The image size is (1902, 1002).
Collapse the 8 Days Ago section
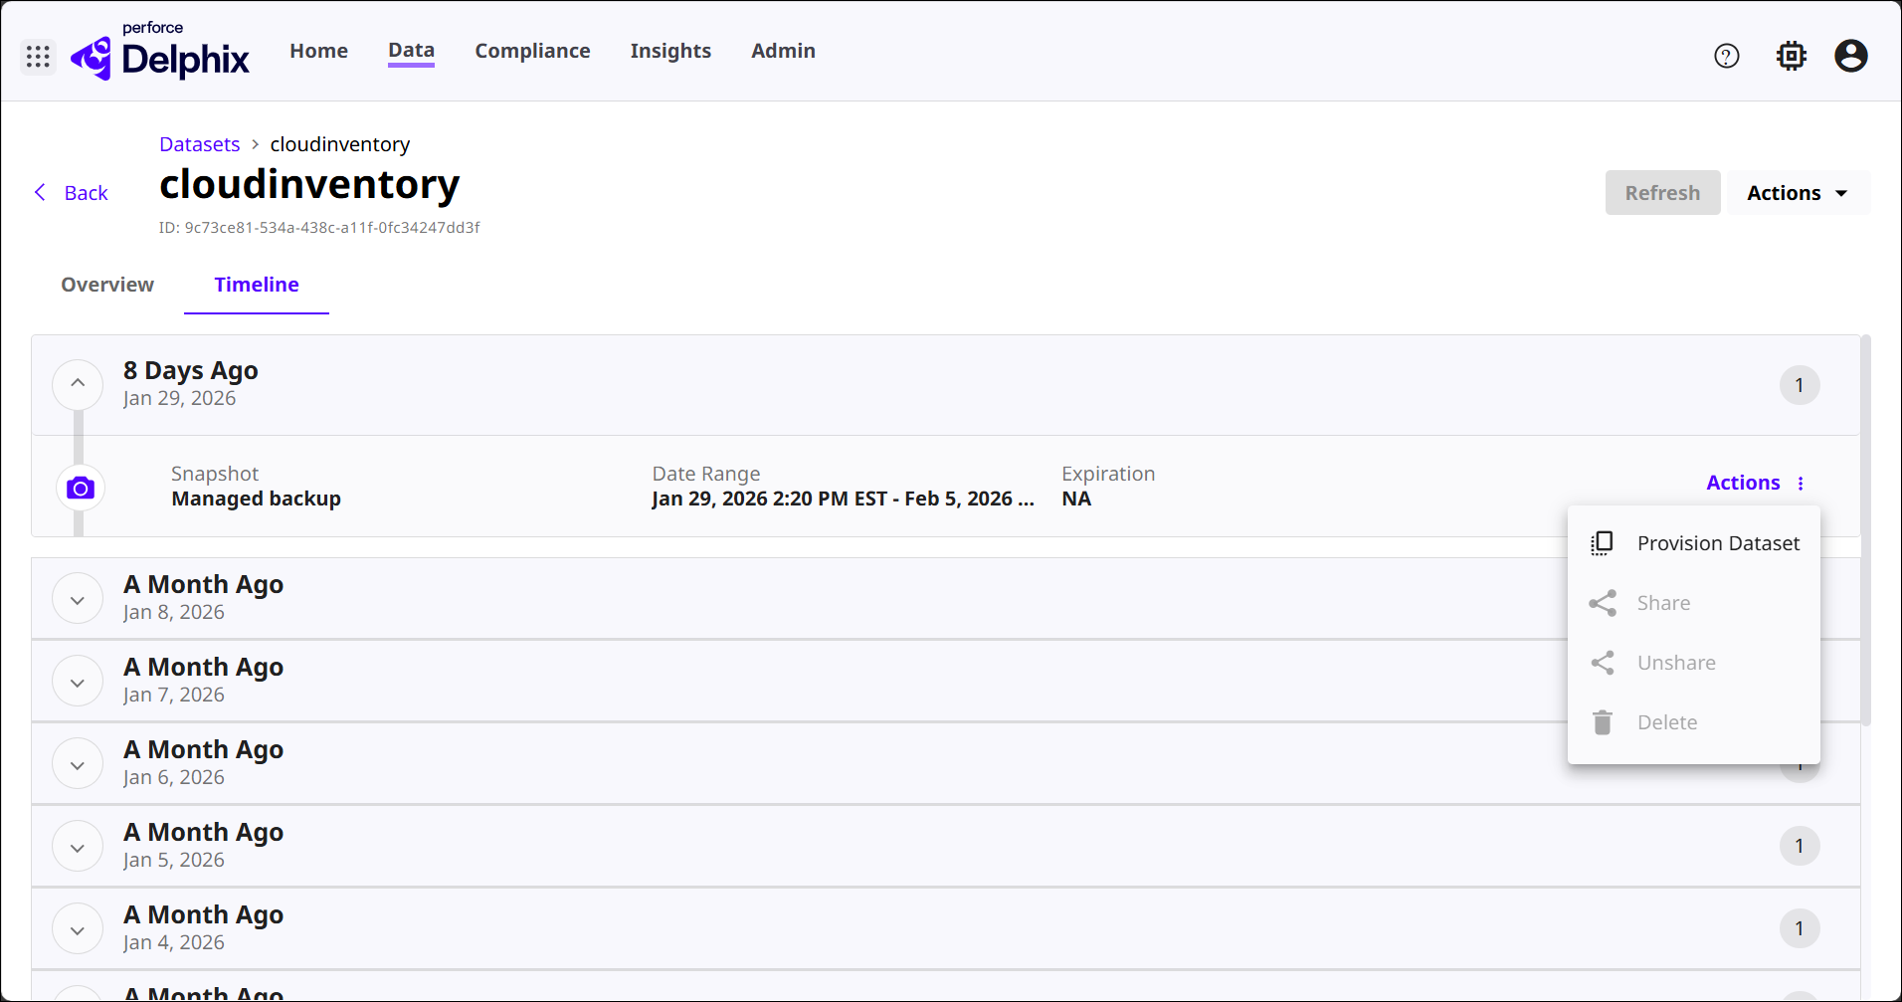[78, 384]
